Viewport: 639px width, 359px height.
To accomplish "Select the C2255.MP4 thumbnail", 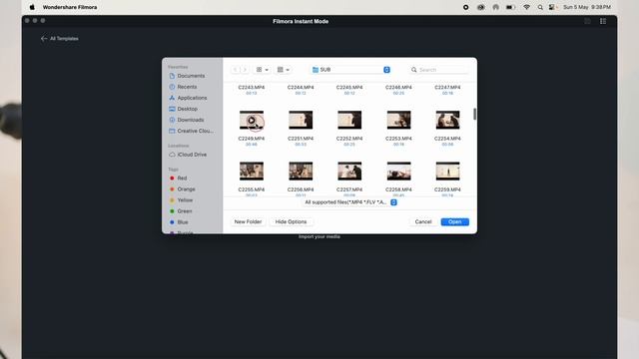I will [252, 171].
